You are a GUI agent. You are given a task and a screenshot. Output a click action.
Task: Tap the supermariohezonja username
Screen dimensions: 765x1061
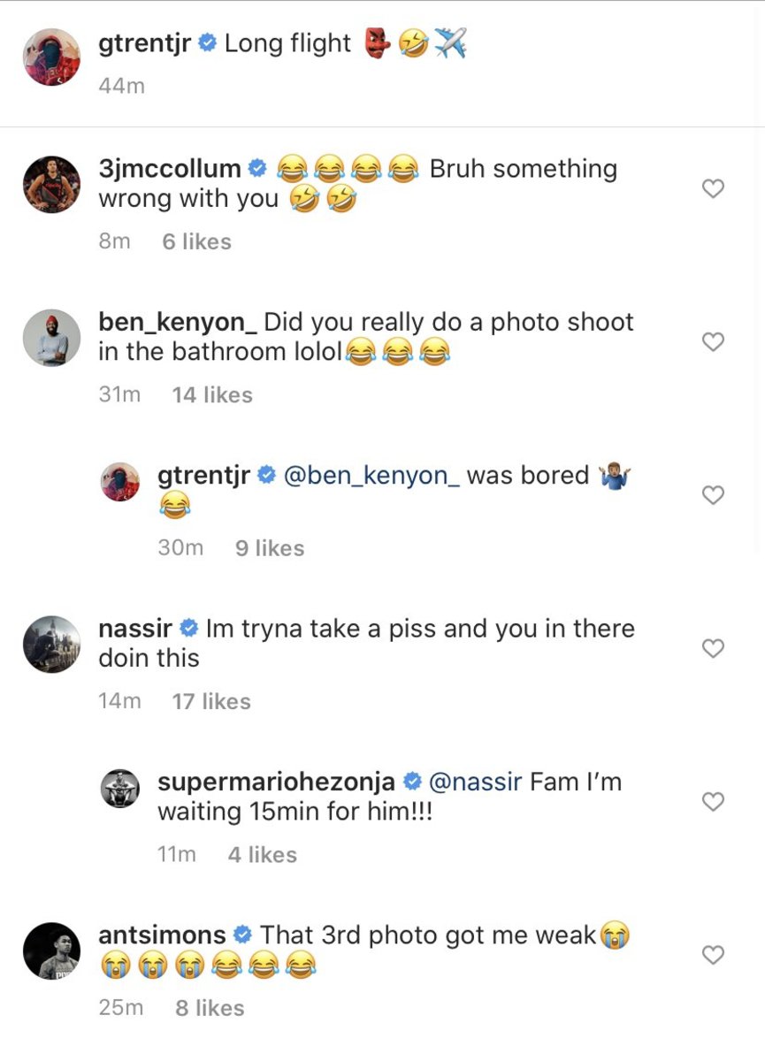tap(276, 782)
